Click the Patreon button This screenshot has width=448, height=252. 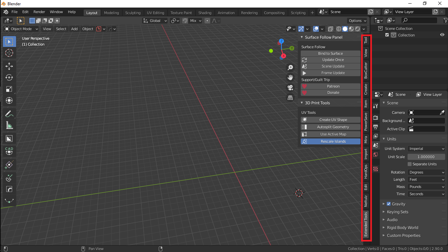pyautogui.click(x=330, y=86)
